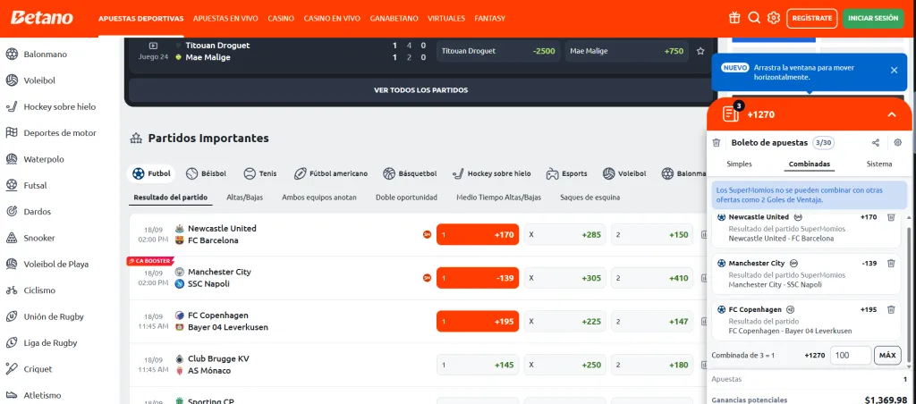Viewport: 916px width, 404px height.
Task: Click the search magnifier icon
Action: [x=754, y=18]
